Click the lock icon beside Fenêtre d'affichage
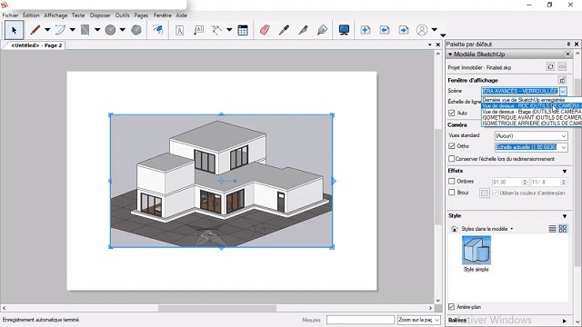 tap(562, 80)
